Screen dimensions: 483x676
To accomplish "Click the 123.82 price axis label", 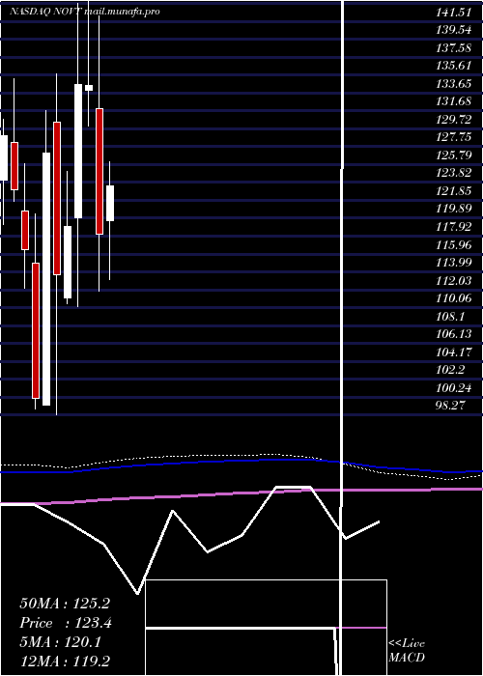I will tap(454, 173).
